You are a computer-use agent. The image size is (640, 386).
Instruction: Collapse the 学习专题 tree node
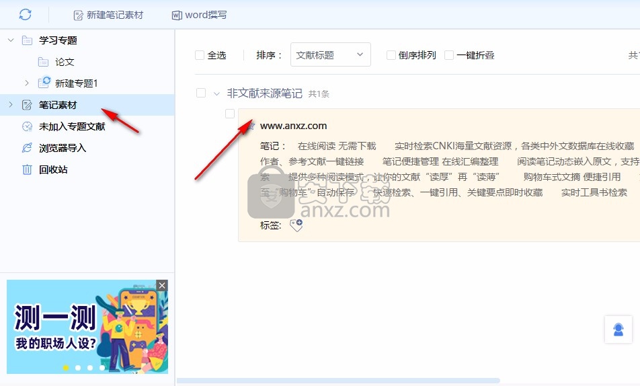11,40
